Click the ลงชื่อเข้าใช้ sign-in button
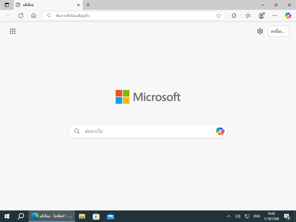Image resolution: width=296 pixels, height=222 pixels. [x=278, y=31]
